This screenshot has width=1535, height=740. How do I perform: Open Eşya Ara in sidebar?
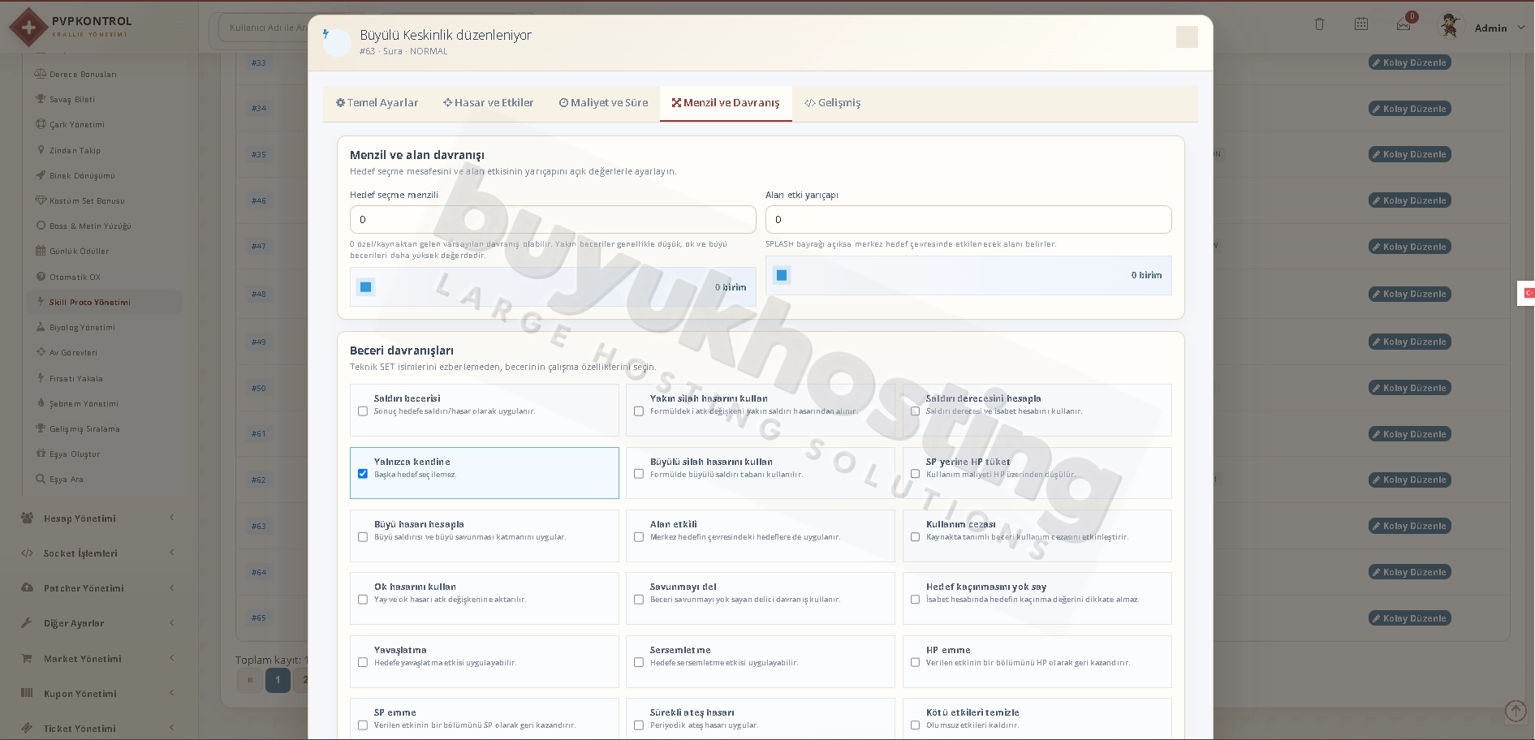tap(66, 480)
